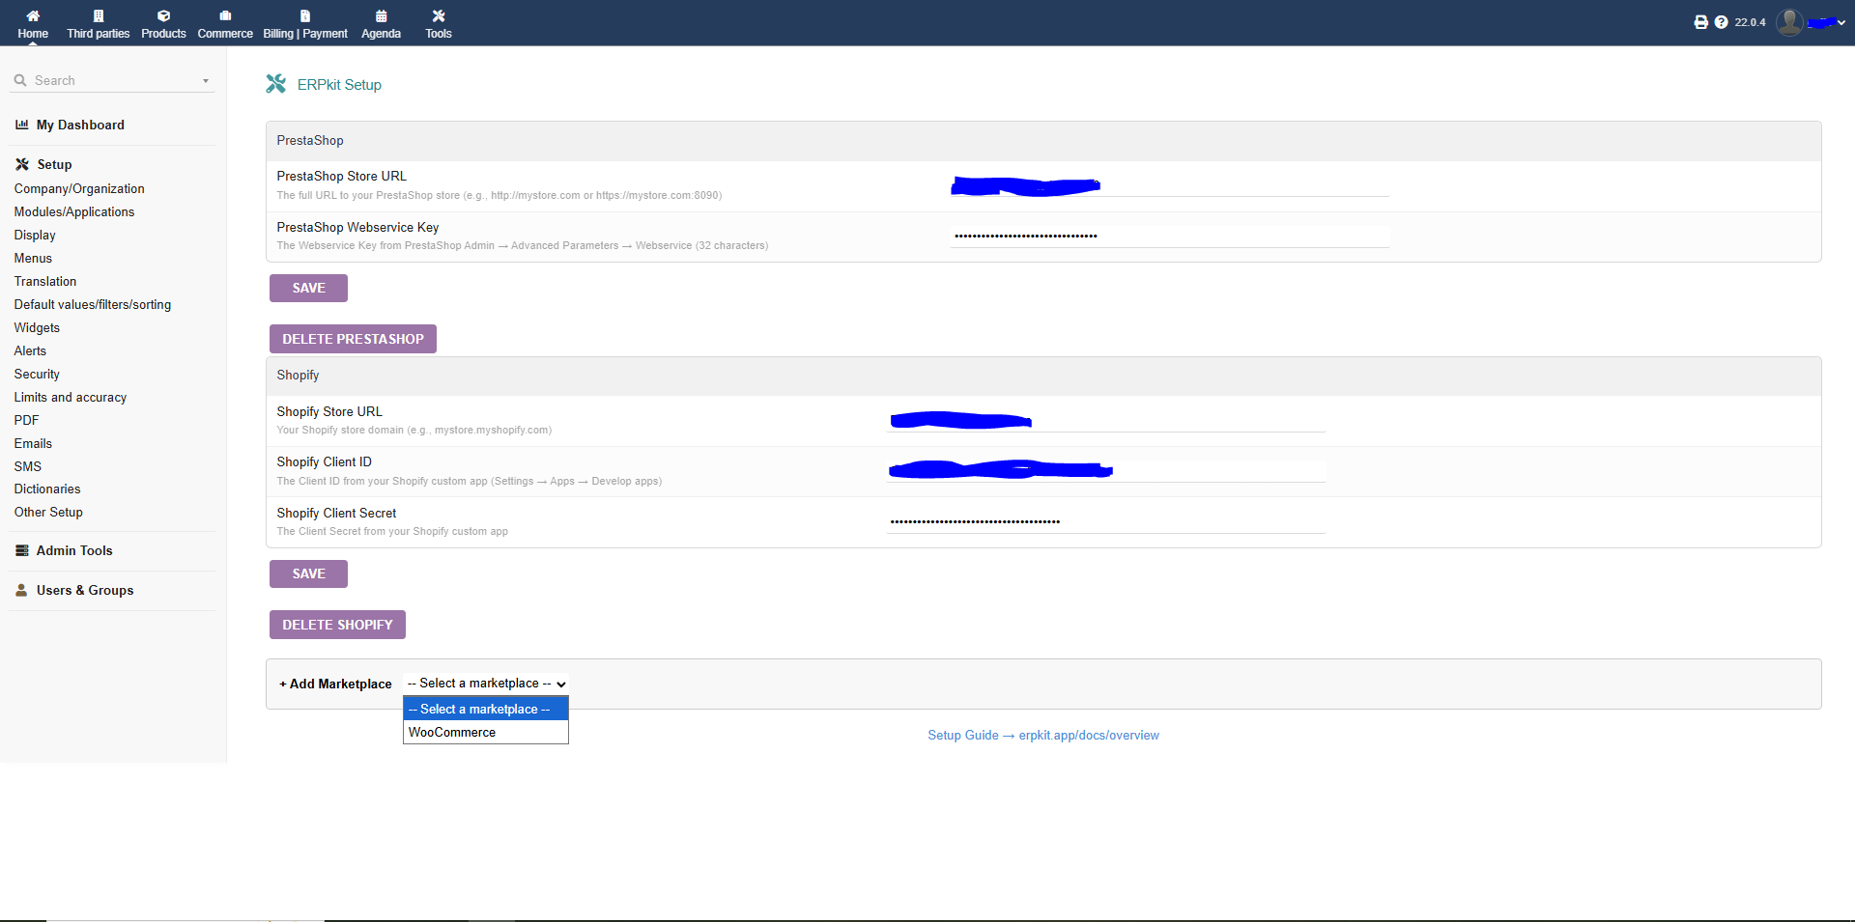Open the Users & Groups section

click(x=85, y=590)
